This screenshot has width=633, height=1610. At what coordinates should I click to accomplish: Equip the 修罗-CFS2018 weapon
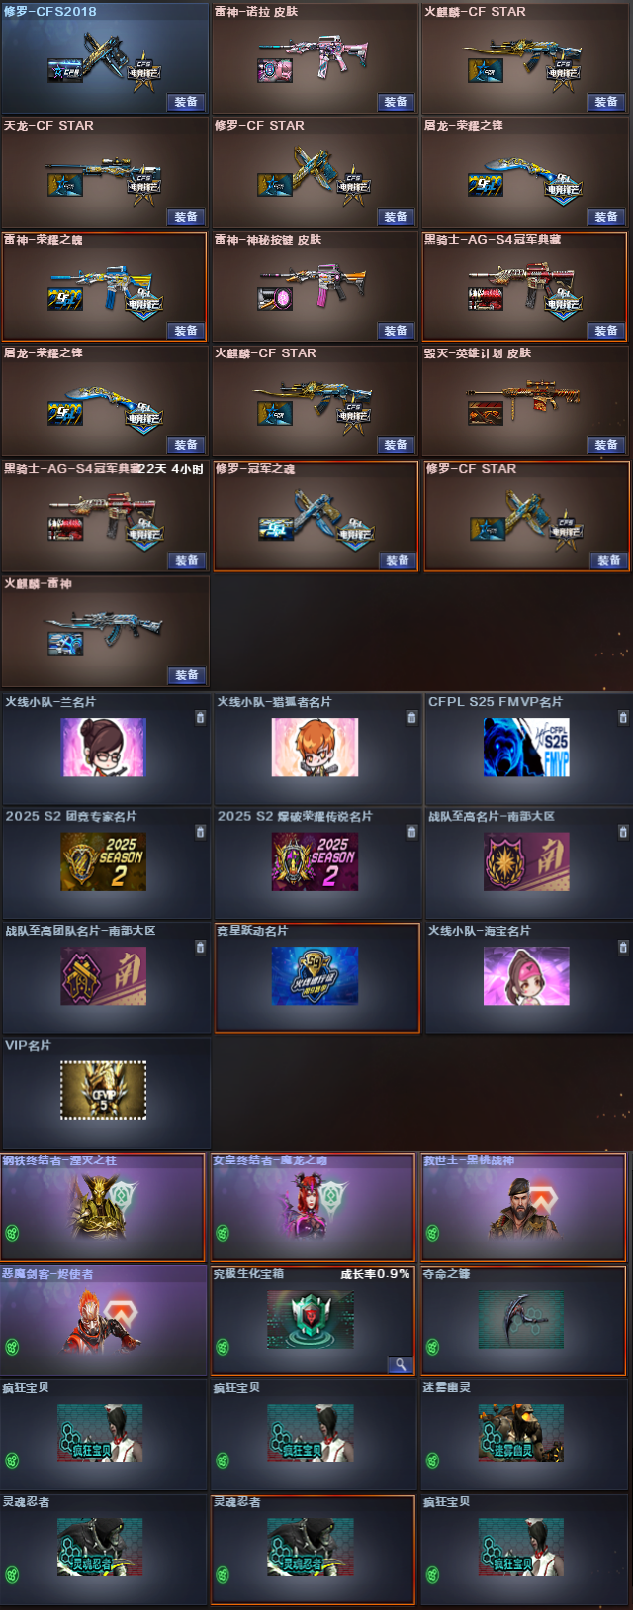point(186,102)
